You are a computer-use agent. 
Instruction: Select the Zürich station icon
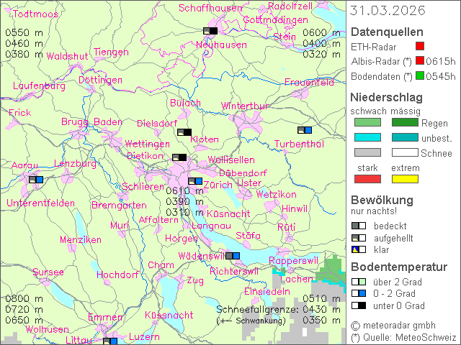click(x=195, y=181)
